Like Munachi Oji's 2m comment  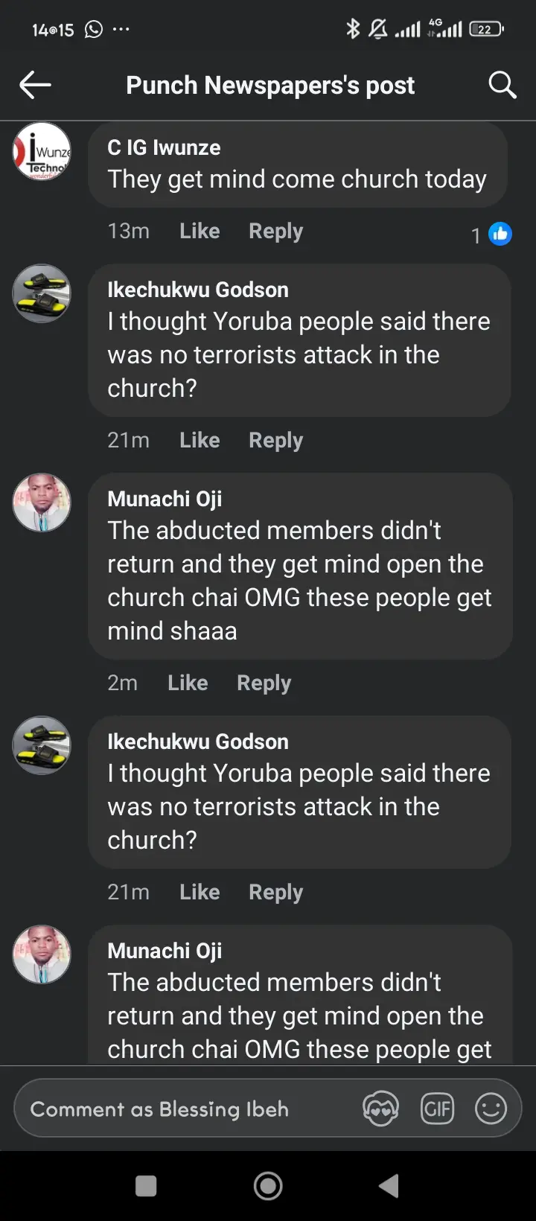[x=188, y=683]
